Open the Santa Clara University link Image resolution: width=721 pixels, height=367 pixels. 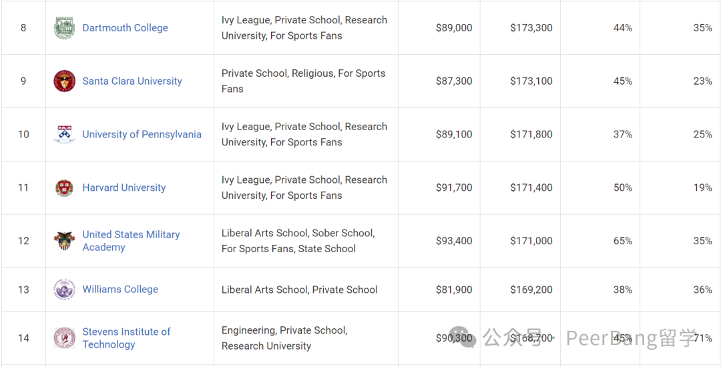(132, 81)
